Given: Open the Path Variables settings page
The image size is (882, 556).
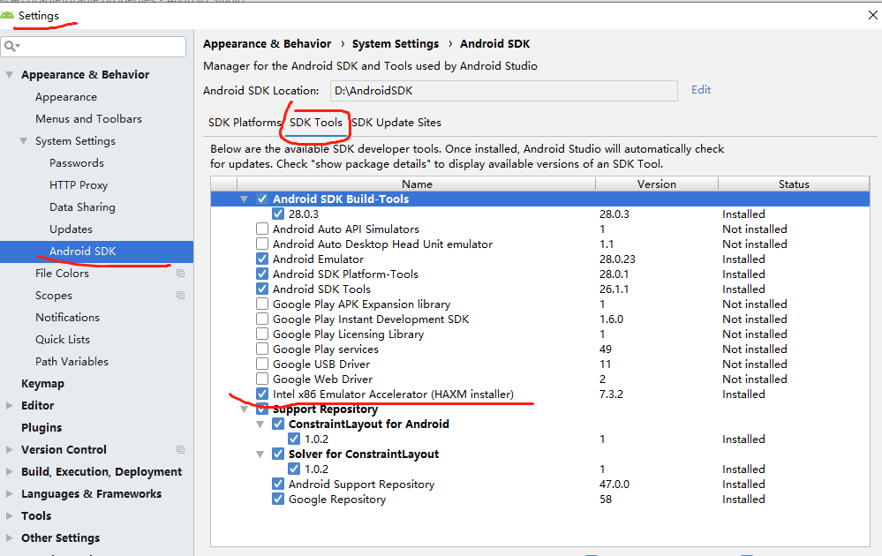Looking at the screenshot, I should pos(72,362).
